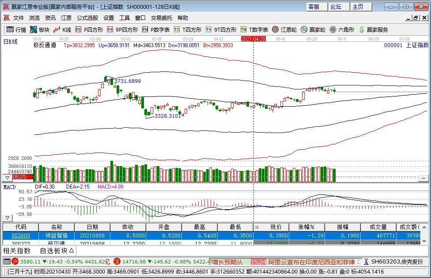Open the 江恩 menu
Viewport: 431px width, 278px height.
[66, 18]
